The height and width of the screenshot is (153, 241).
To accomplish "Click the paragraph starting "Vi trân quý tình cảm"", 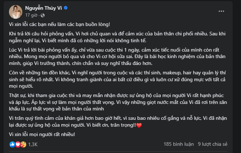I will coord(108,122).
